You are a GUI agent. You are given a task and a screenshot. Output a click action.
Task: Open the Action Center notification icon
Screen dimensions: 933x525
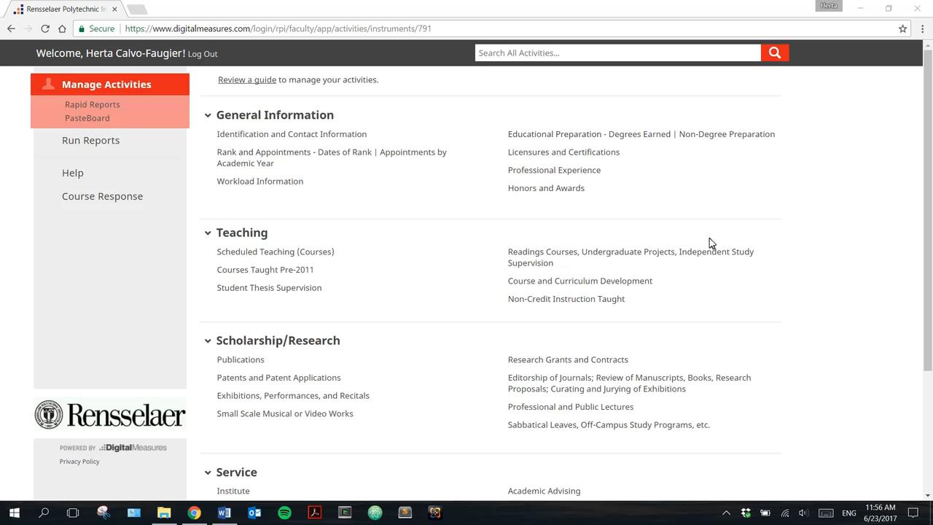[x=913, y=513]
